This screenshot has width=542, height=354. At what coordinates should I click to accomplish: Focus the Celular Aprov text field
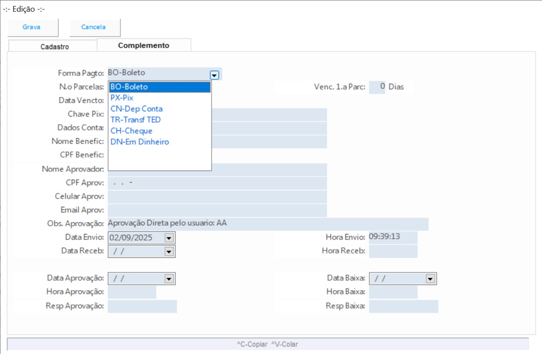pyautogui.click(x=217, y=196)
